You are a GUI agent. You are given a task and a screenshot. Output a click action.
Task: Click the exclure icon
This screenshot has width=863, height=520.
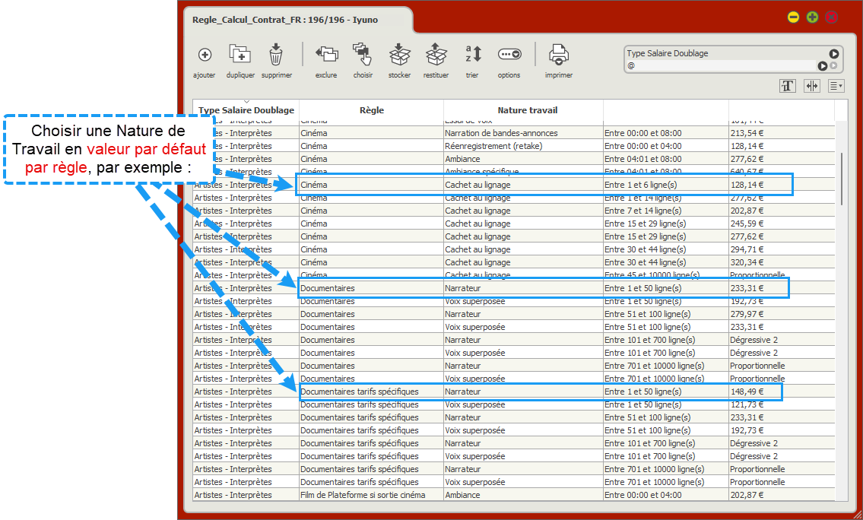[x=326, y=55]
